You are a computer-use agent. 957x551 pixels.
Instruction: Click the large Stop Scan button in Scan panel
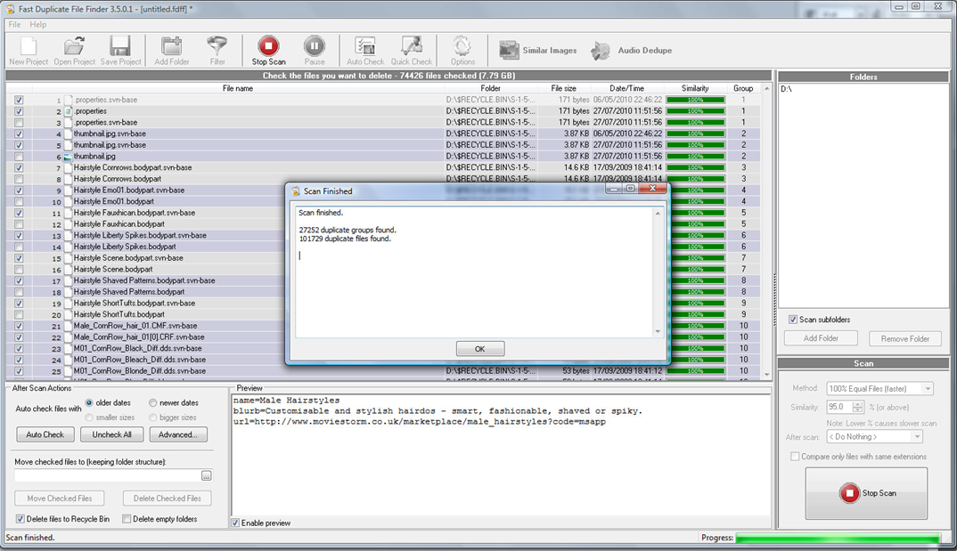866,493
